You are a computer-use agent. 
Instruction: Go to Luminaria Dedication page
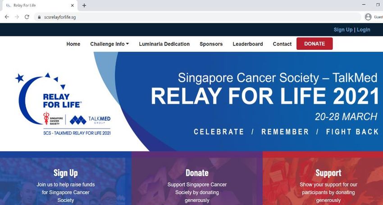pyautogui.click(x=164, y=44)
